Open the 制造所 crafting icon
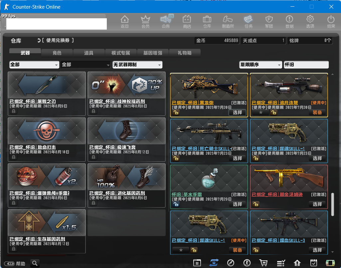 pyautogui.click(x=228, y=22)
